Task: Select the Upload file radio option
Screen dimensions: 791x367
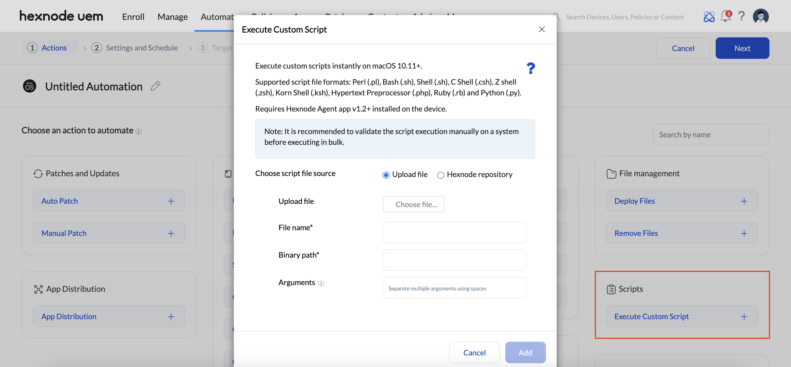Action: [x=386, y=175]
